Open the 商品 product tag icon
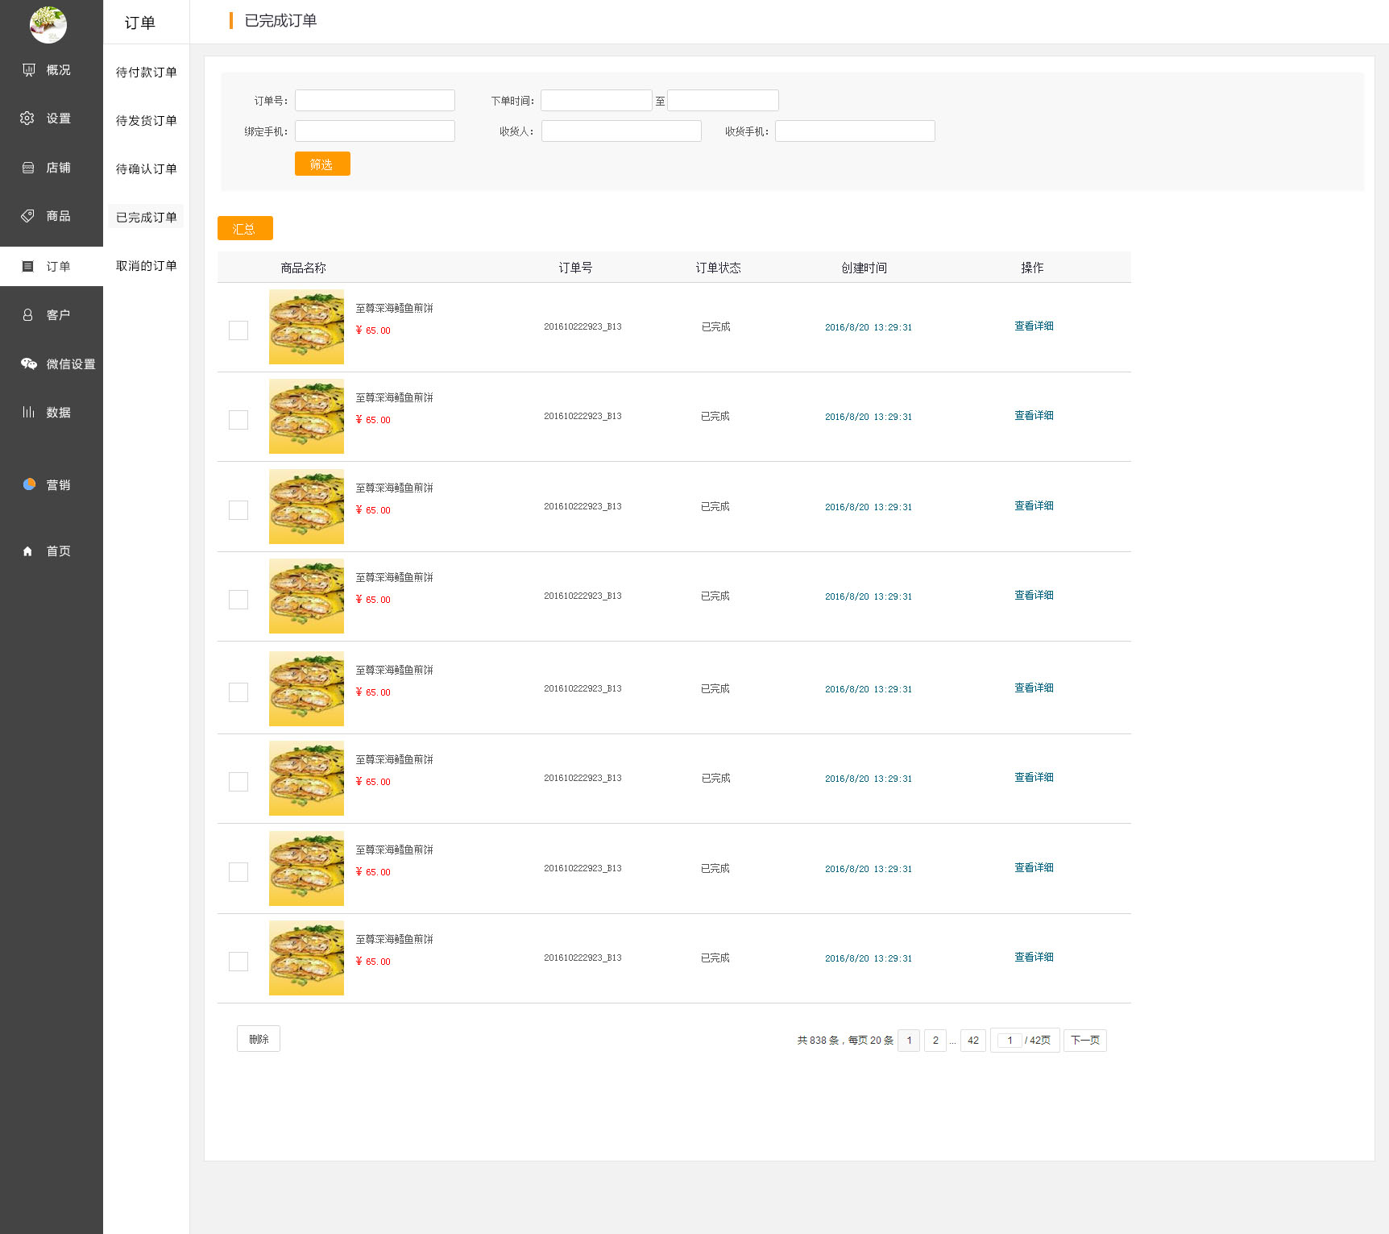Viewport: 1389px width, 1234px height. pyautogui.click(x=27, y=216)
